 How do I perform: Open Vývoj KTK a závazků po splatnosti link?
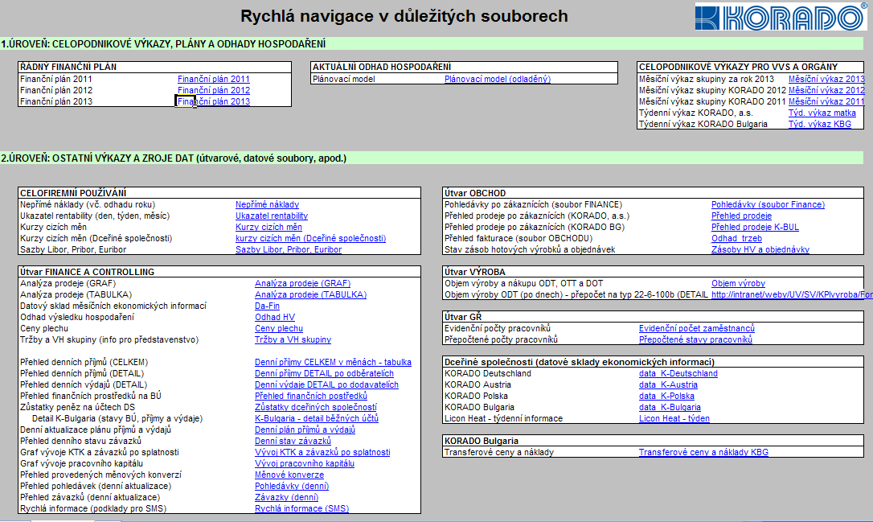click(322, 452)
